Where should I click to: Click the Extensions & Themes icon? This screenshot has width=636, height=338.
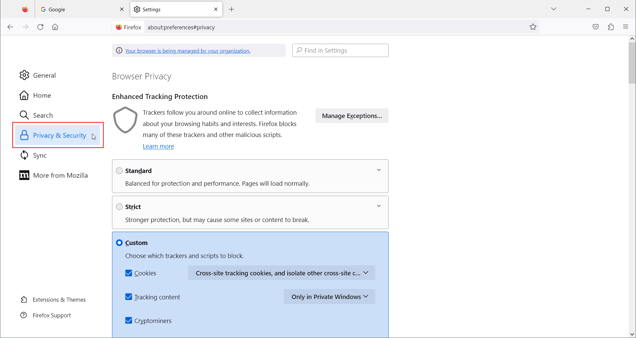click(x=24, y=299)
